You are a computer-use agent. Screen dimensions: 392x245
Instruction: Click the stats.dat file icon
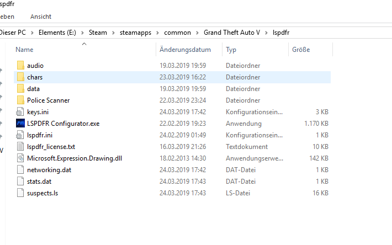coord(20,182)
